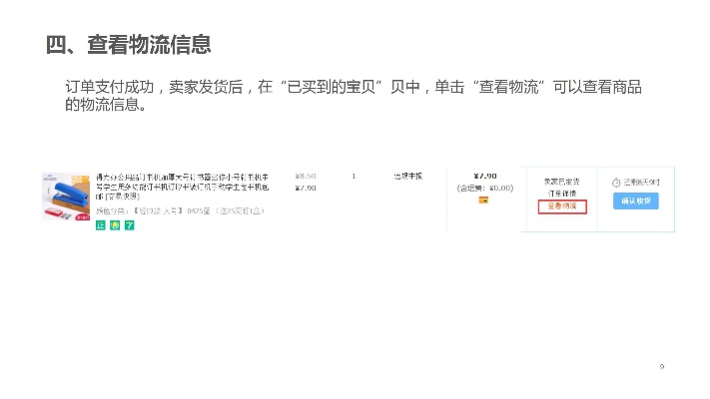
Task: Open the 订单详情 order details link
Action: [560, 194]
